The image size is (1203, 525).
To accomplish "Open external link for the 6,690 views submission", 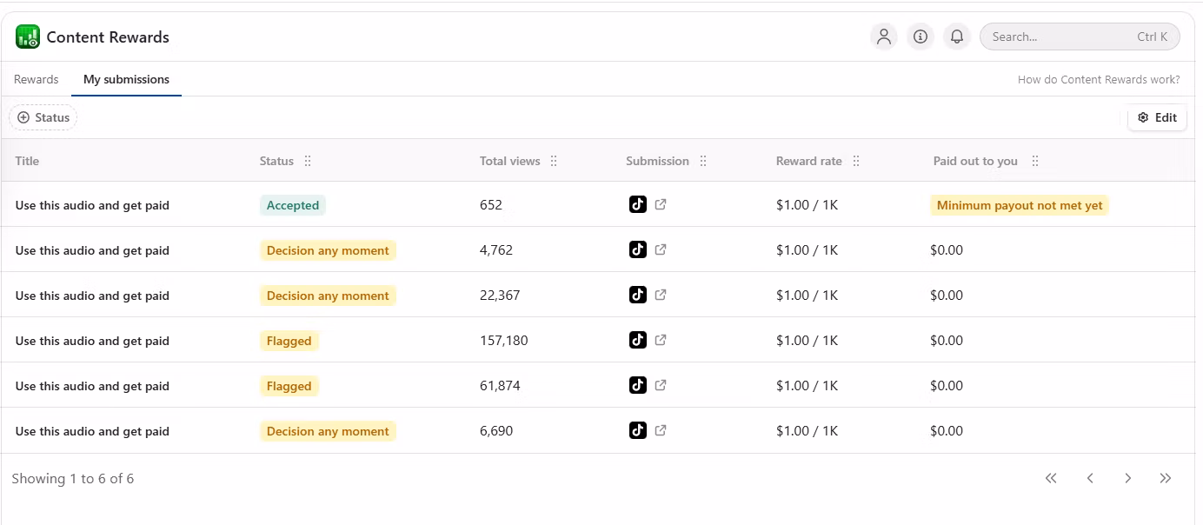I will pyautogui.click(x=661, y=431).
